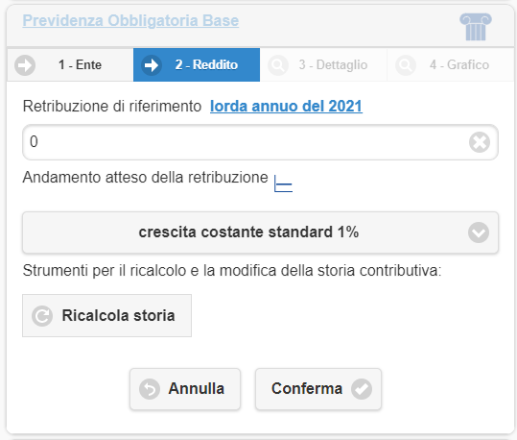Select the 2 - Reddito tab
This screenshot has width=517, height=440.
click(x=197, y=64)
